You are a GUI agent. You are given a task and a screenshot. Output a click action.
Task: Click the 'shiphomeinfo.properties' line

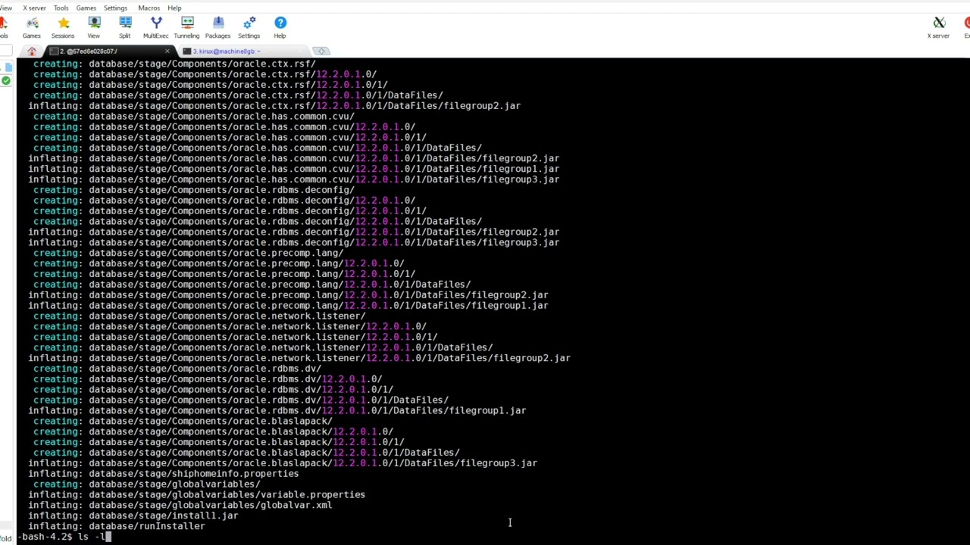[x=164, y=473]
